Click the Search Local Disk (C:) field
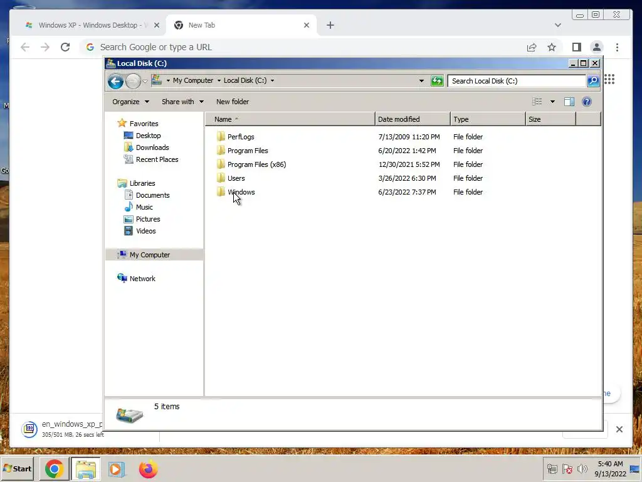The height and width of the screenshot is (482, 642). pos(517,81)
